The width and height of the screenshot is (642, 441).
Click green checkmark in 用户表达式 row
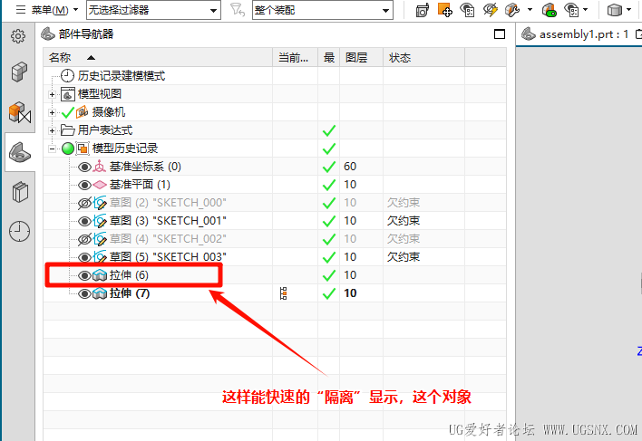click(x=329, y=130)
